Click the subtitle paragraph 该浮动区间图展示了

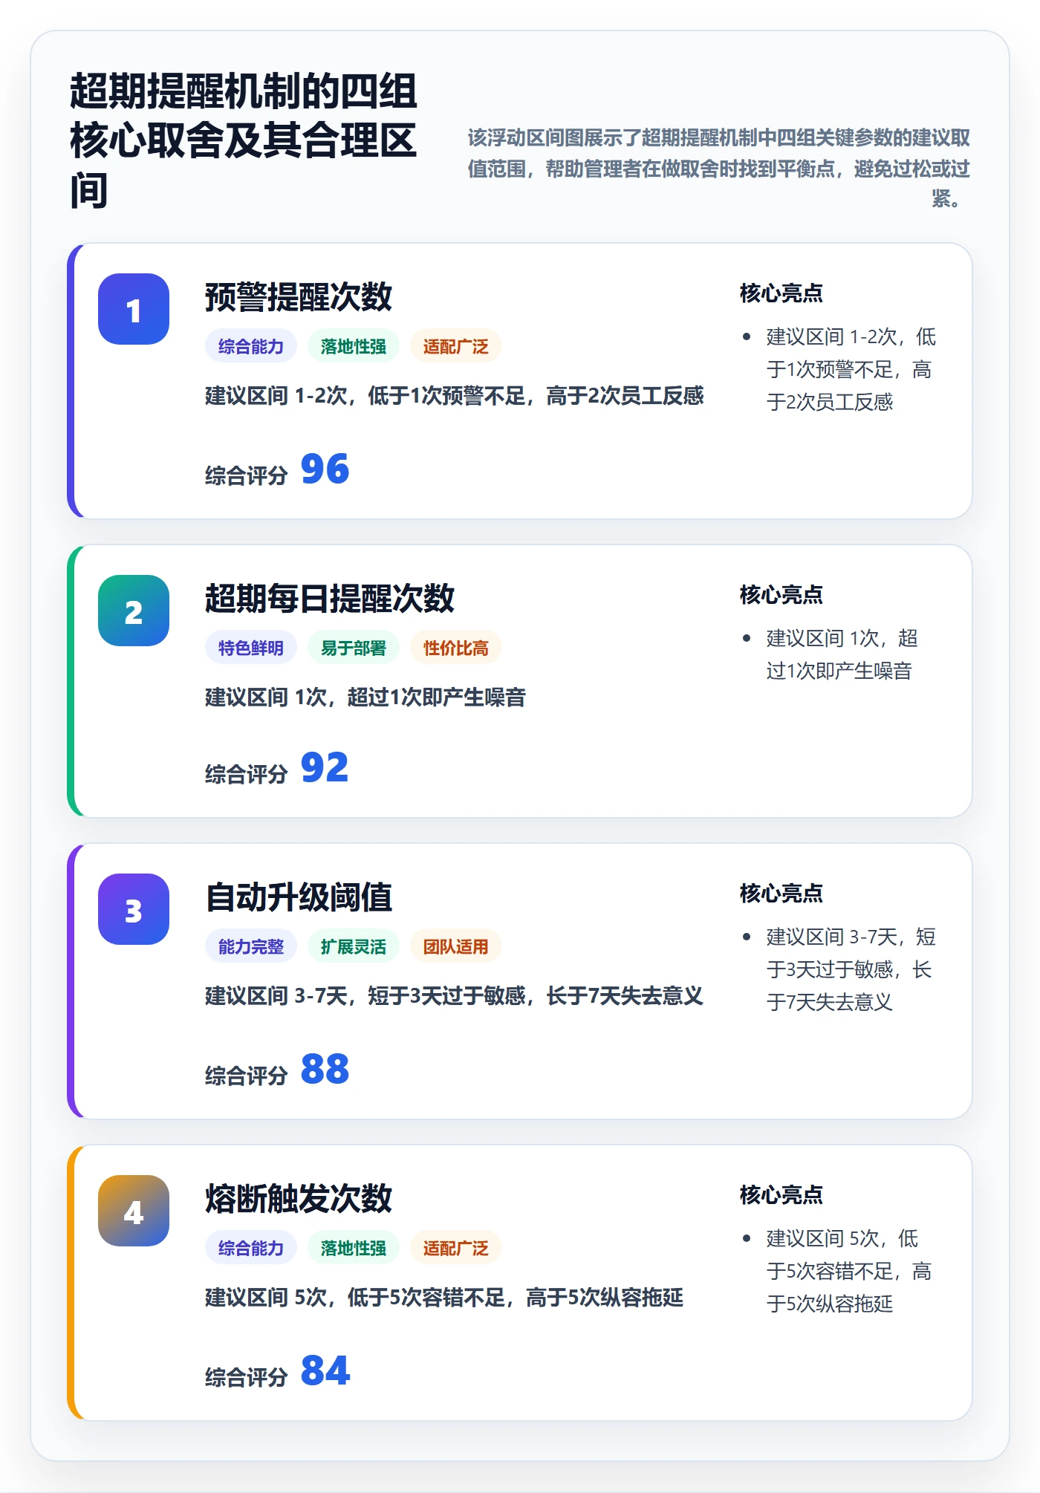pos(718,168)
